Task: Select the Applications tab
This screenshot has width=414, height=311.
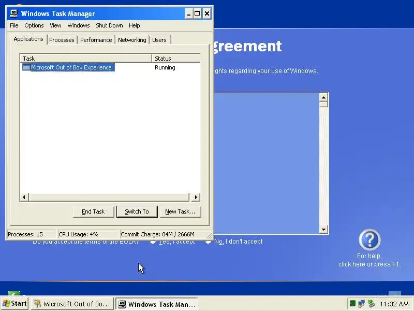Action: tap(28, 39)
